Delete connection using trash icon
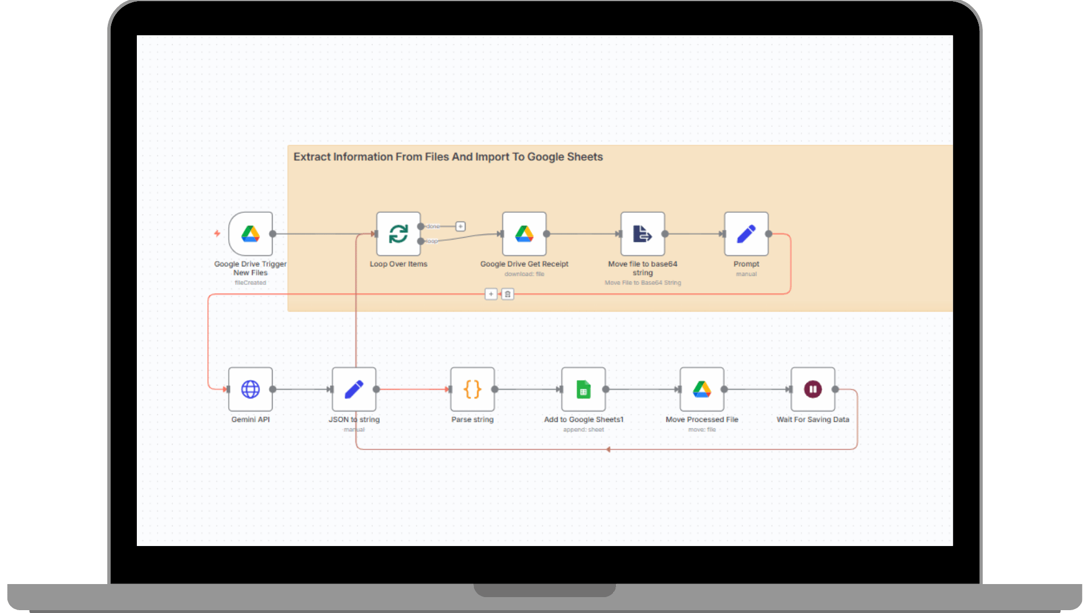Image resolution: width=1090 pixels, height=613 pixels. 508,294
